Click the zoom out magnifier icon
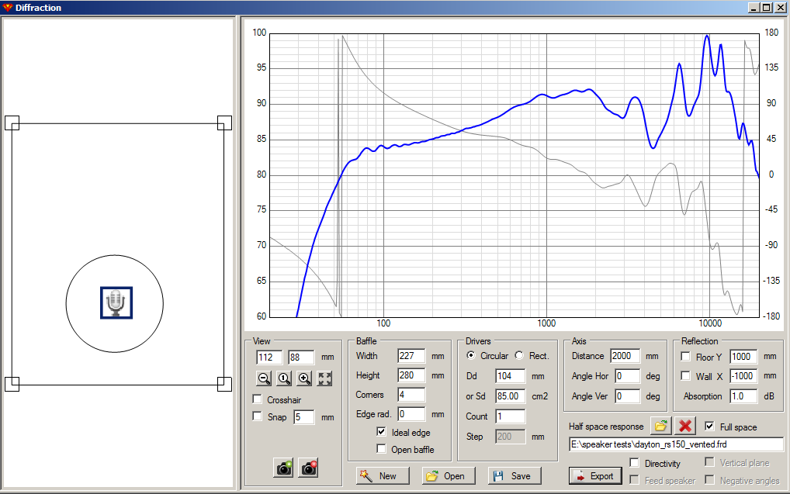 pos(264,378)
